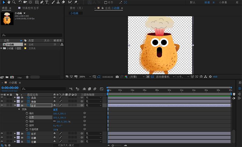
Task: Select the Hand tool in toolbar
Action: [8, 2]
